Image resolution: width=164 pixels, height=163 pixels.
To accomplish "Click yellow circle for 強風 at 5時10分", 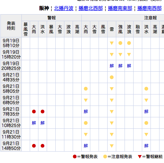I will pos(120,43).
